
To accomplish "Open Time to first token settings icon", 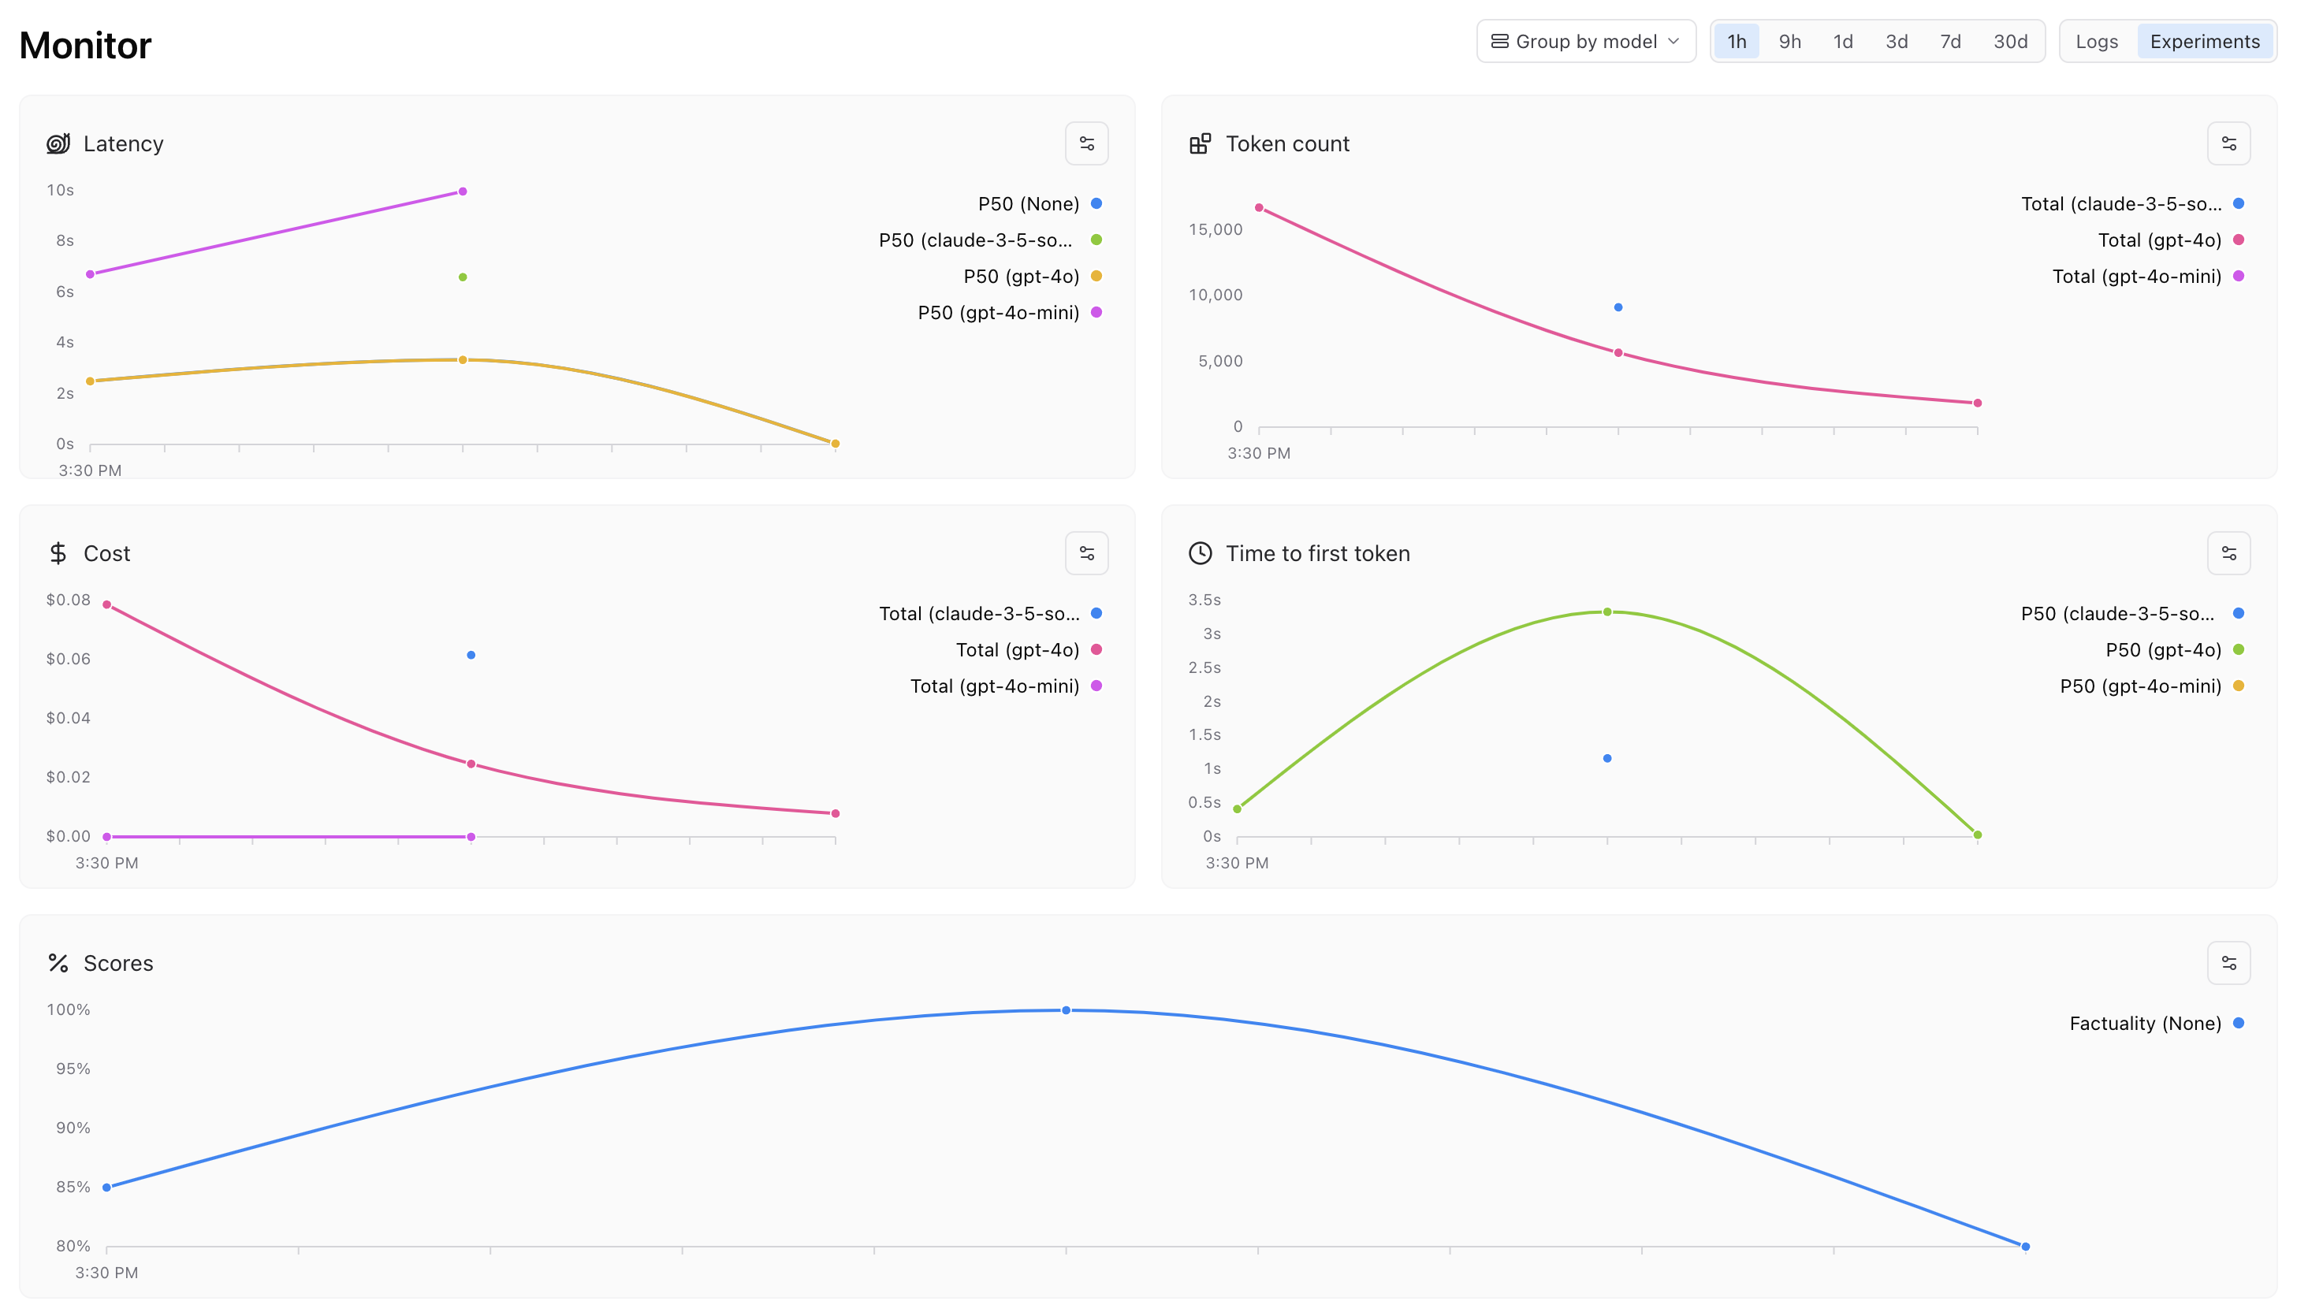I will [x=2228, y=553].
